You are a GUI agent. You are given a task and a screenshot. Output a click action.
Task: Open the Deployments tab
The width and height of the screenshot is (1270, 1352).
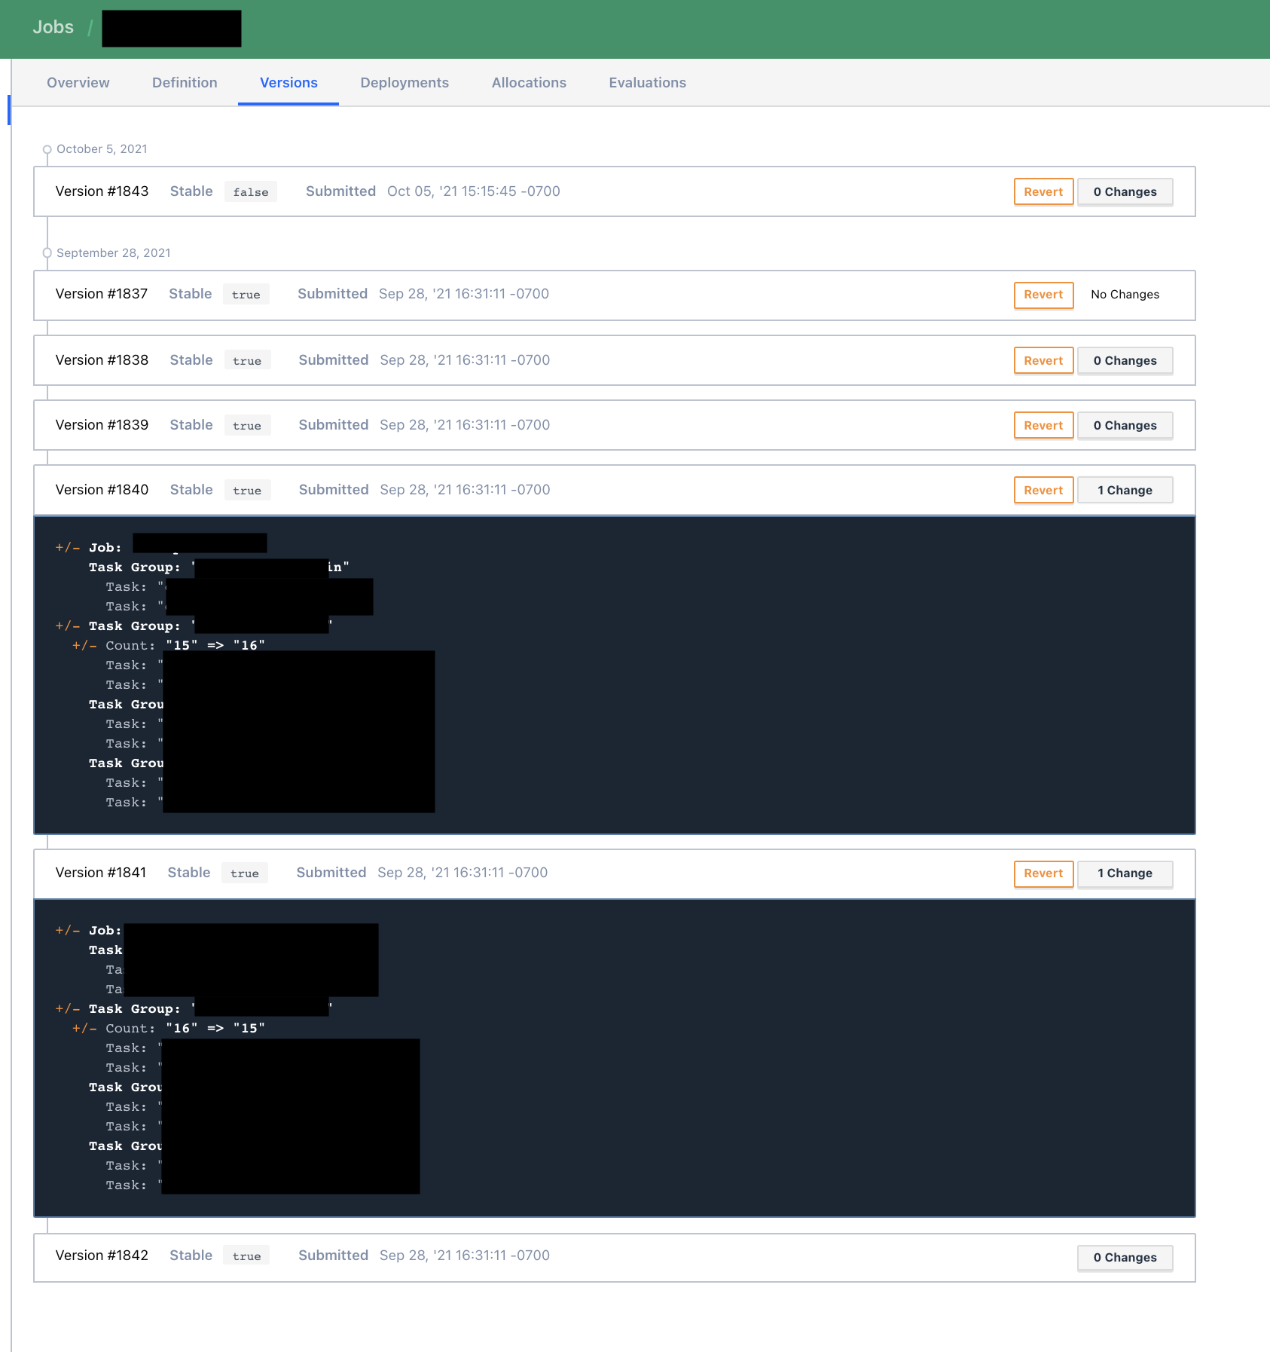[405, 83]
